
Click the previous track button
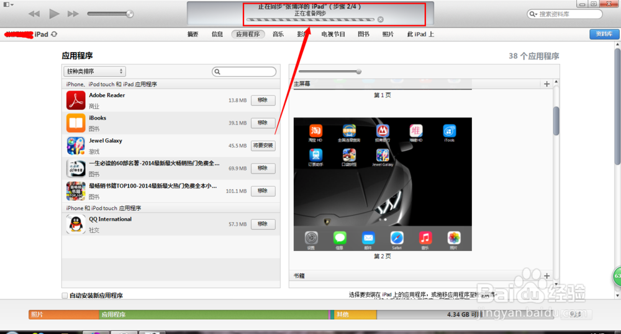[x=34, y=14]
